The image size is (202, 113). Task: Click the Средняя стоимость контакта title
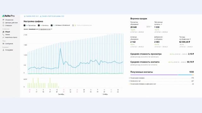tap(145, 62)
